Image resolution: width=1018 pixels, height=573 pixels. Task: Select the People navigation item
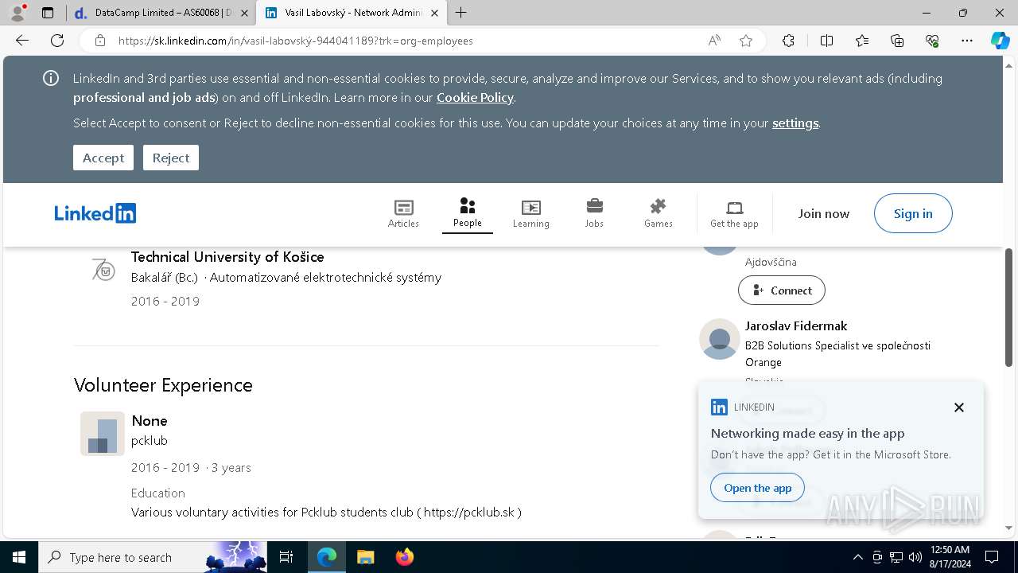click(x=468, y=213)
